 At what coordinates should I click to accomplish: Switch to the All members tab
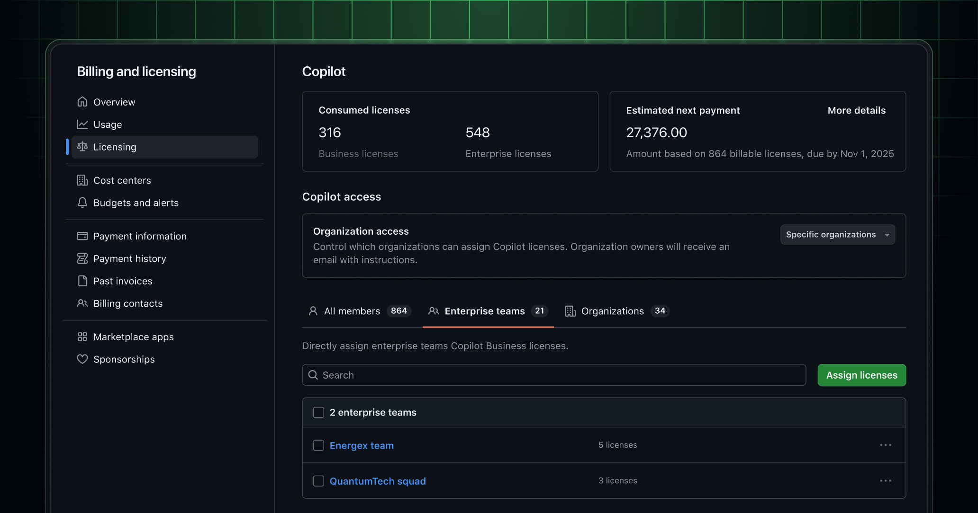(x=352, y=311)
